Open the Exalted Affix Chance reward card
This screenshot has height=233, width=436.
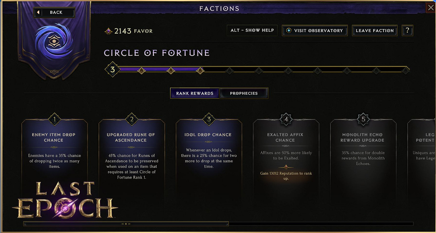click(x=286, y=156)
